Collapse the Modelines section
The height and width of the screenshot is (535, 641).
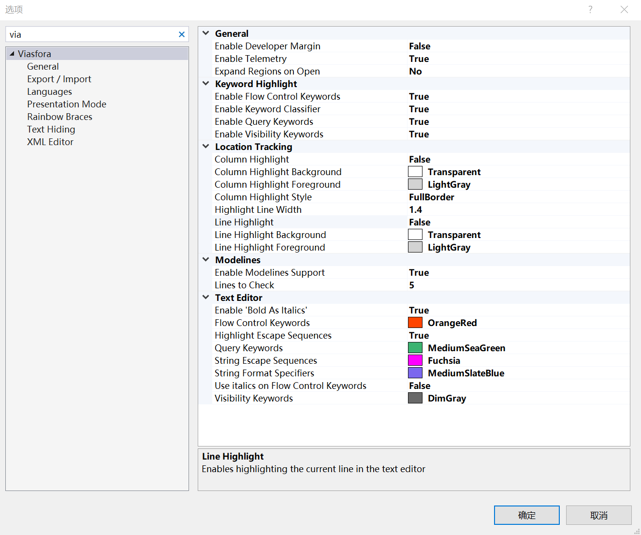point(206,260)
